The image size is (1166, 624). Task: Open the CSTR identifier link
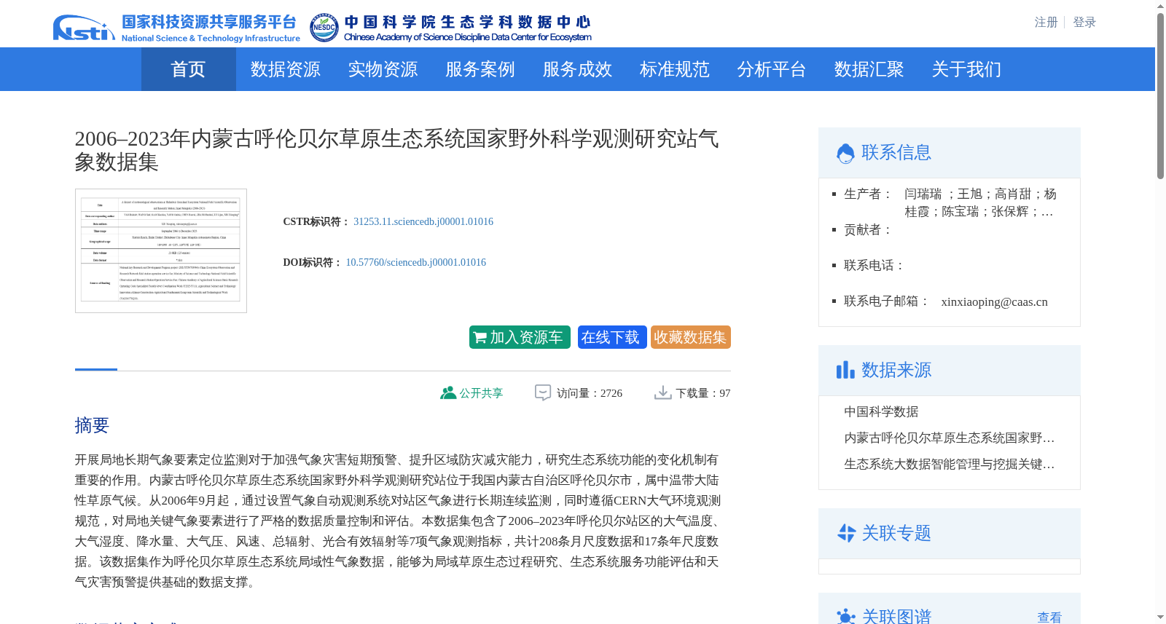pyautogui.click(x=423, y=221)
